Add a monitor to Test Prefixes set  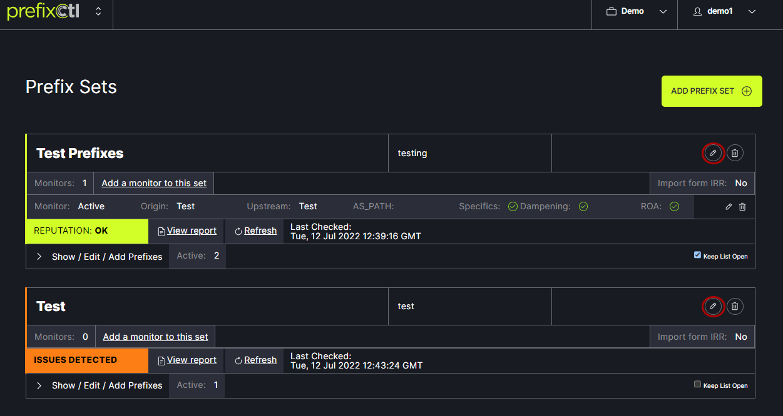154,183
